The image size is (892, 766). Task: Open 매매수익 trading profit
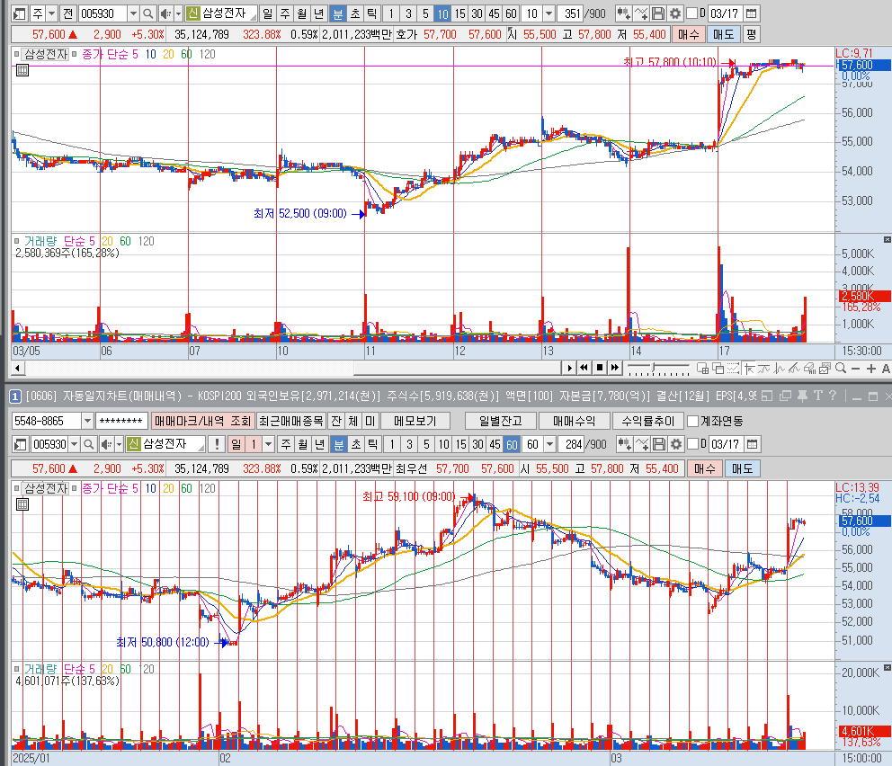click(574, 421)
